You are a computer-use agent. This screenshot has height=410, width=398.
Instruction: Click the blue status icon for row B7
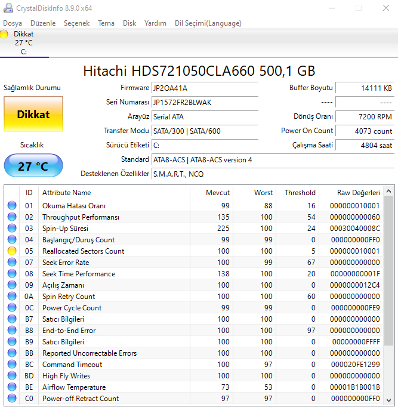(12, 319)
